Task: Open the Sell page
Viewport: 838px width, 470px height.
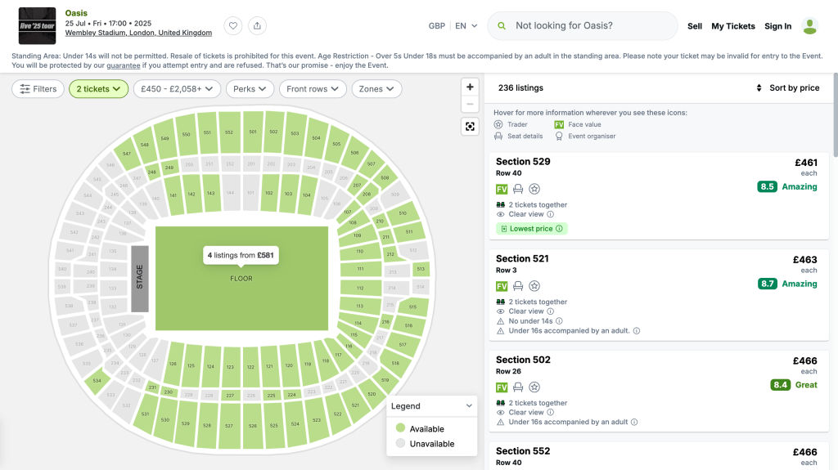Action: point(695,26)
